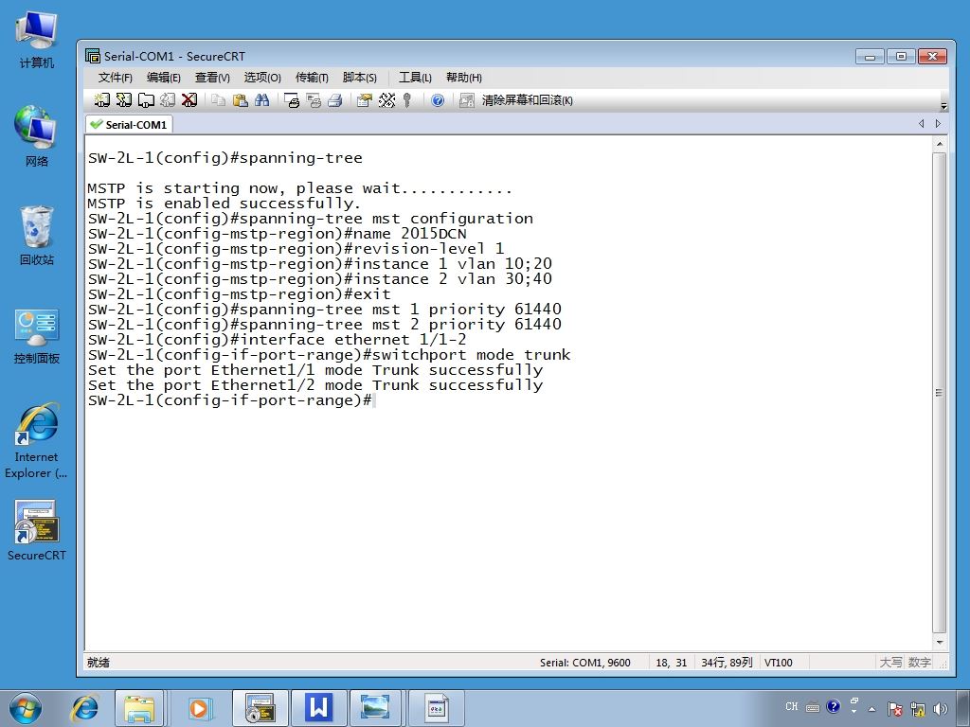970x727 pixels.
Task: Click the 就绪 status text
Action: (x=98, y=663)
